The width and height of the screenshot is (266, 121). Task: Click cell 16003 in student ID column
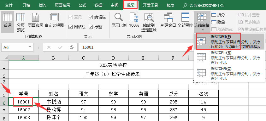(x=24, y=118)
